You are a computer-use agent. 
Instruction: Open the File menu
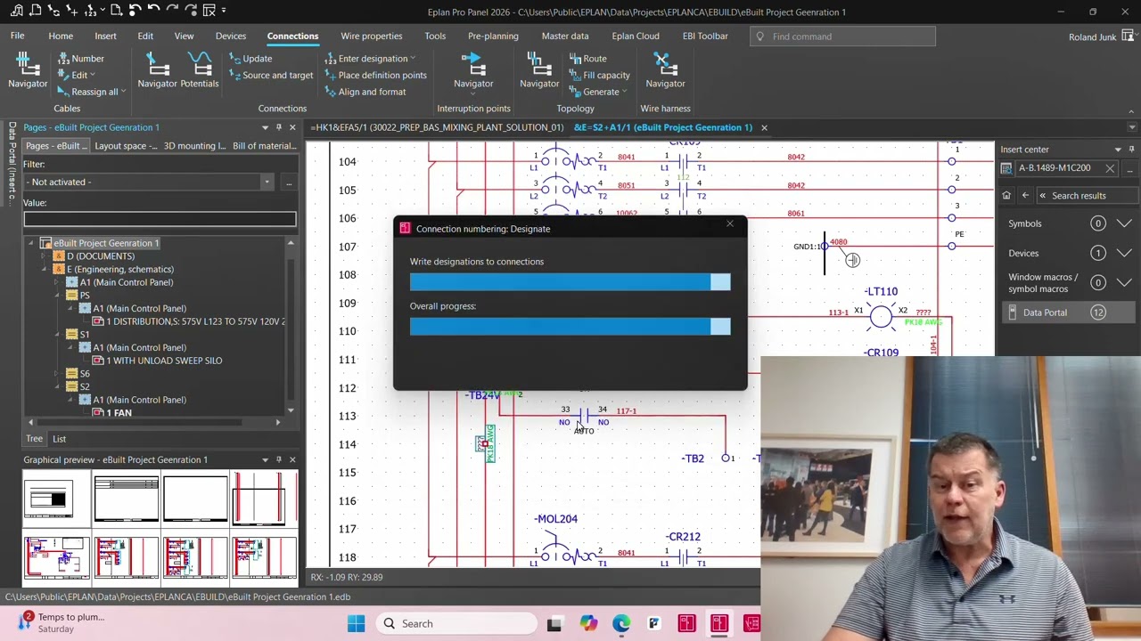[17, 37]
